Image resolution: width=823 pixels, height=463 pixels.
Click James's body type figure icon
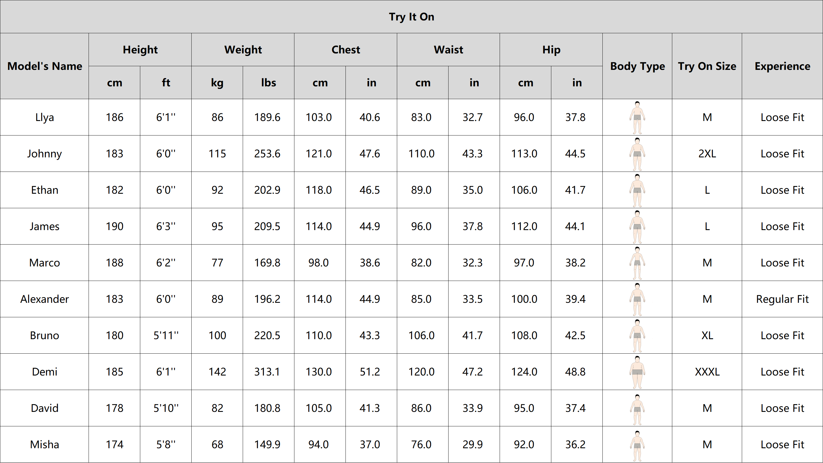(x=637, y=227)
